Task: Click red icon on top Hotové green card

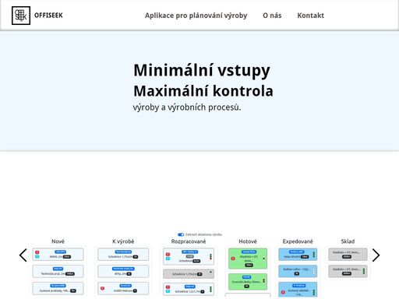Action: tap(233, 259)
